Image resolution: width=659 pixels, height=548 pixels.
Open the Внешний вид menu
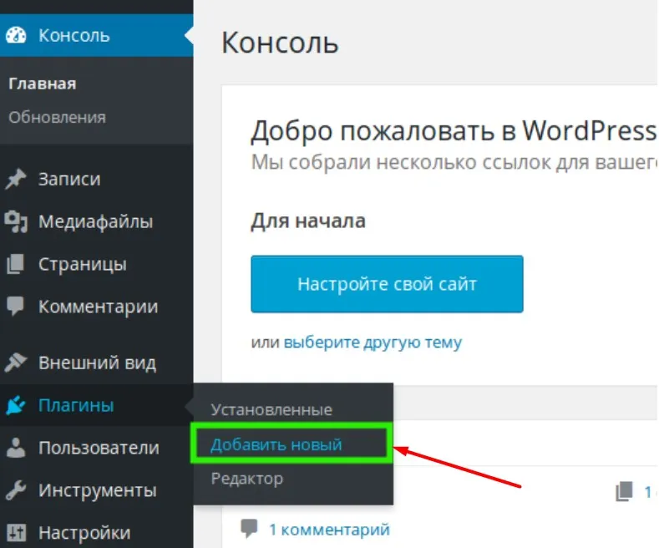pyautogui.click(x=97, y=363)
